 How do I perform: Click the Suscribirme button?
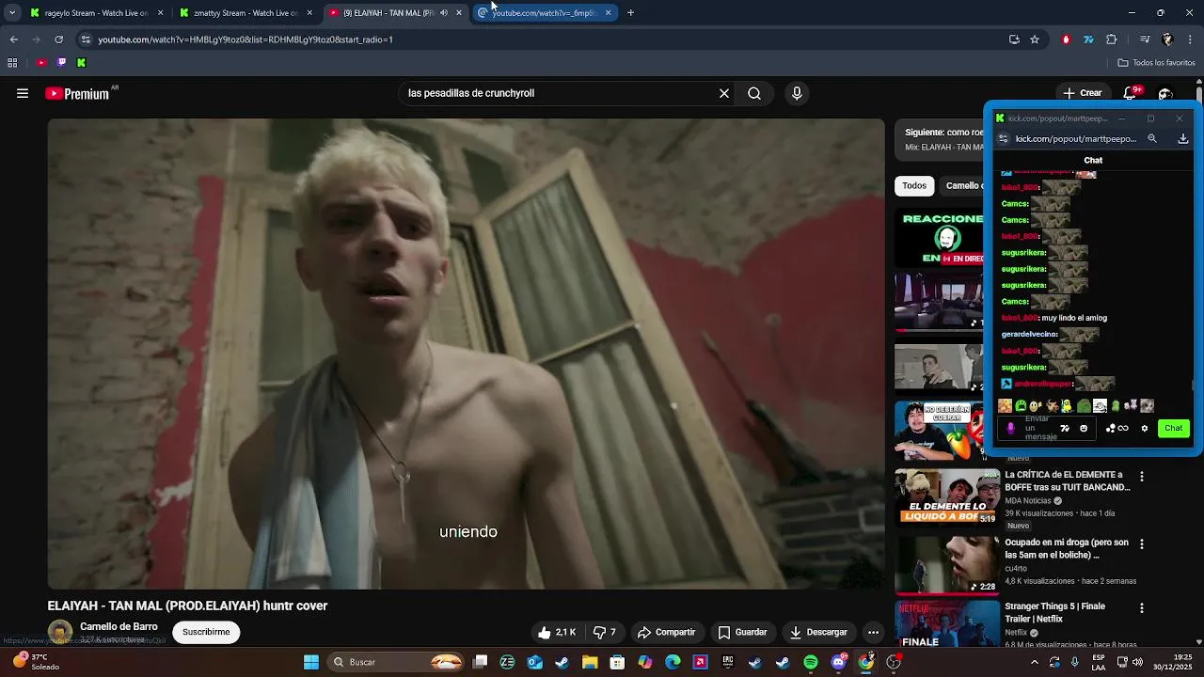pos(206,632)
